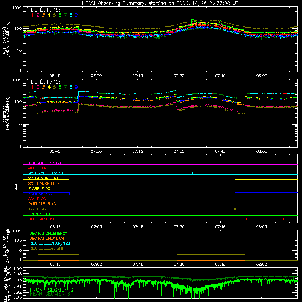Click detector 2 in the rear segments legend

(38, 87)
